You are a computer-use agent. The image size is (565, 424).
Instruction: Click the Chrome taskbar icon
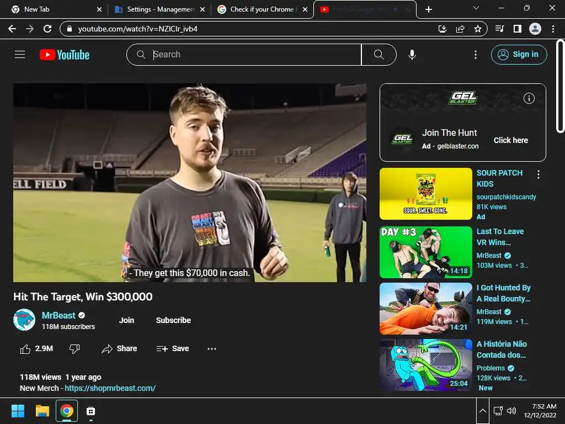(x=67, y=411)
